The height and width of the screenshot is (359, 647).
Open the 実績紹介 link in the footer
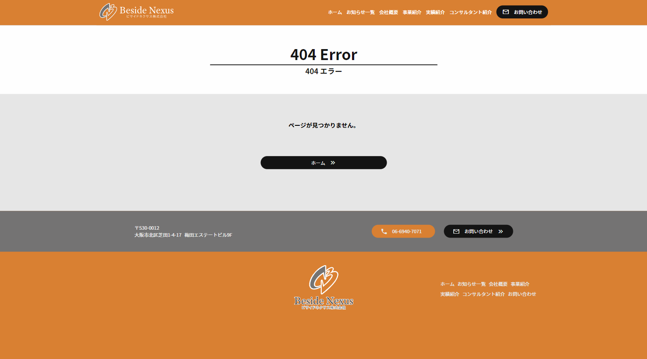[x=449, y=294]
